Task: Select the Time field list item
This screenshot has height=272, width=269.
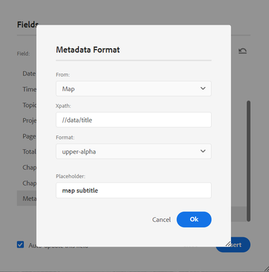Action: [29, 89]
